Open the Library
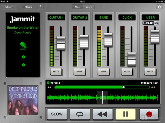 [x=9, y=7]
